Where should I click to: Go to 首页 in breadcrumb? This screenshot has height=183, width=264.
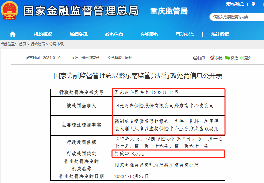coord(23,44)
